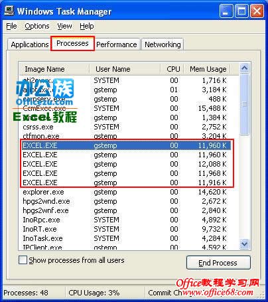Viewport: 268px width, 302px height.
Task: Switch to the Performance tab
Action: [x=117, y=44]
